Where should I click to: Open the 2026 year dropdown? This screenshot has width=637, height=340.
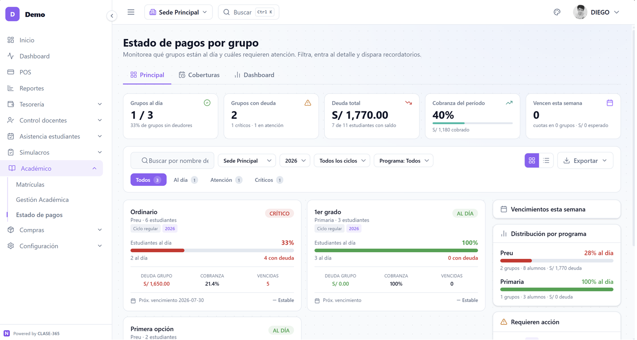pos(295,160)
